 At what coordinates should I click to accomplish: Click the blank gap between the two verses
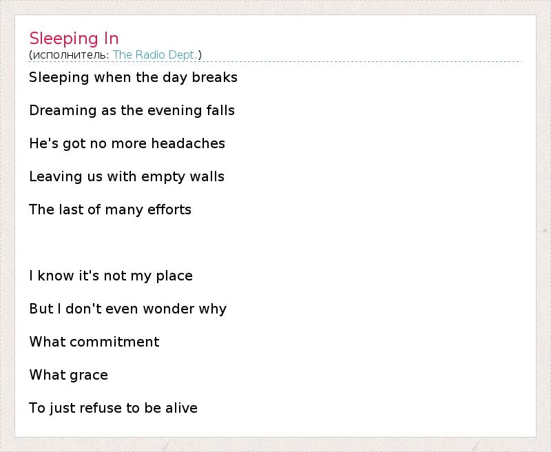pos(207,243)
